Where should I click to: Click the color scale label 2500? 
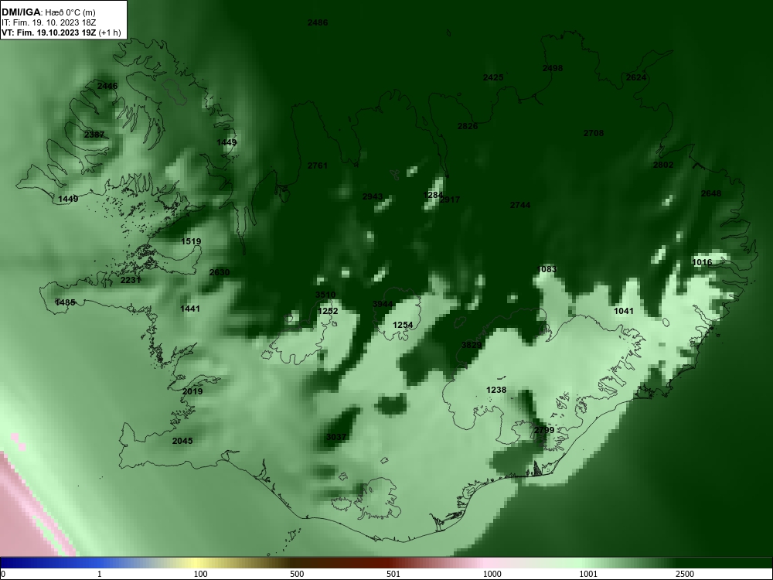pos(685,574)
